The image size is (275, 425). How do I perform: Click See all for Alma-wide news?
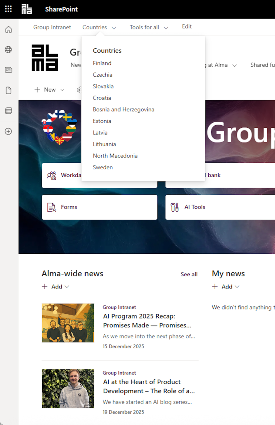point(189,274)
